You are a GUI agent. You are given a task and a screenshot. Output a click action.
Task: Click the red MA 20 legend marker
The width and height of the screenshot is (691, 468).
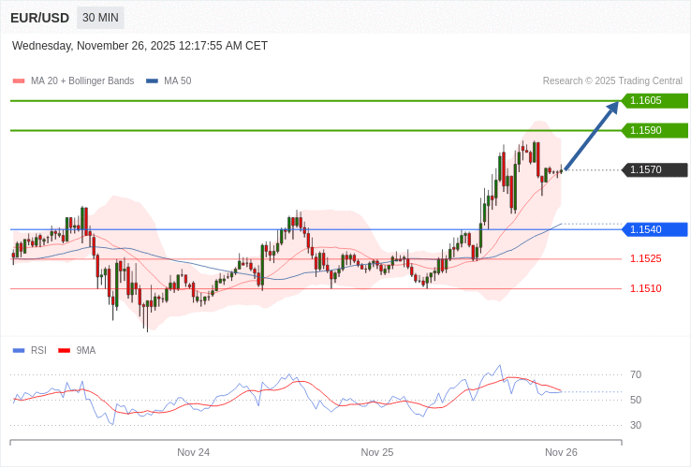coord(19,81)
